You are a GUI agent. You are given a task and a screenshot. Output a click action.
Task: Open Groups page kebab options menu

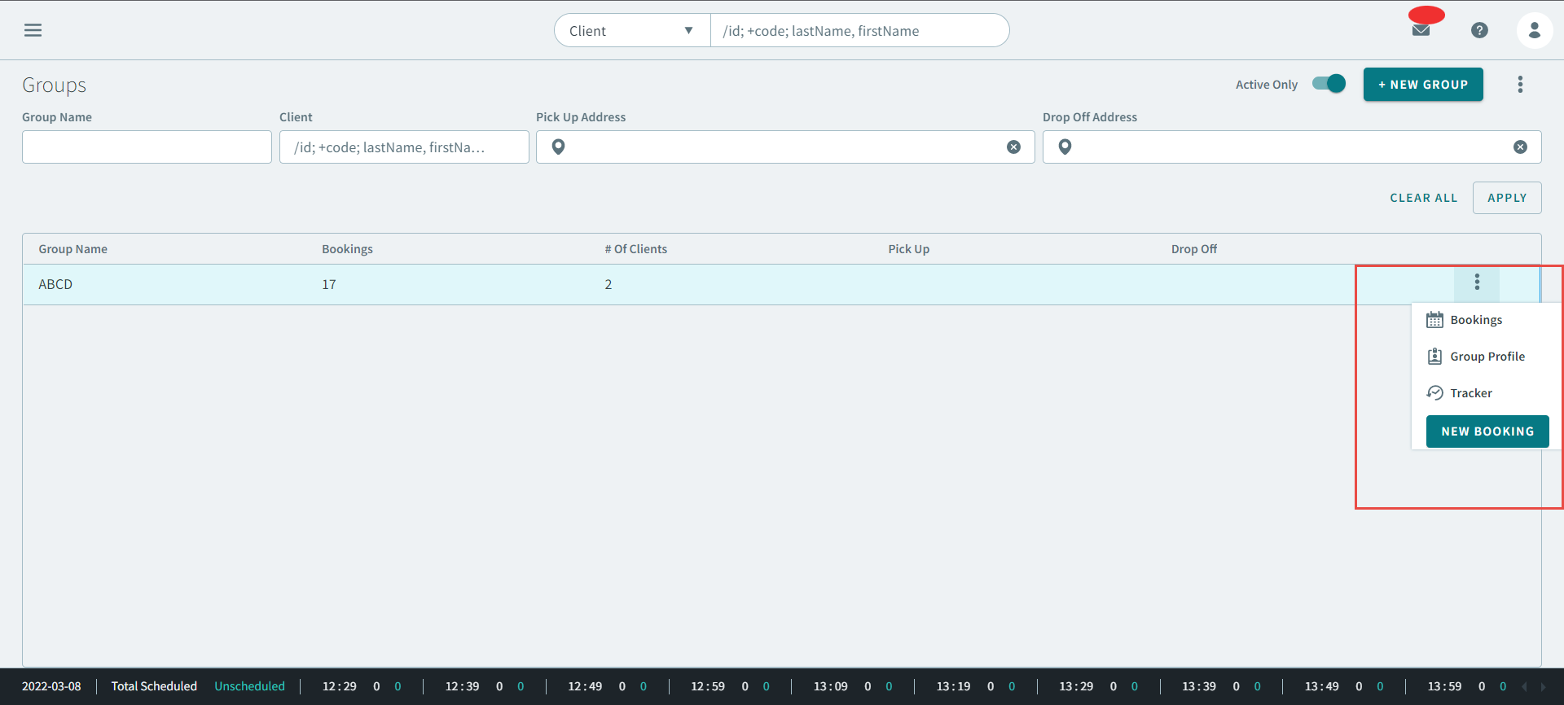pos(1520,85)
